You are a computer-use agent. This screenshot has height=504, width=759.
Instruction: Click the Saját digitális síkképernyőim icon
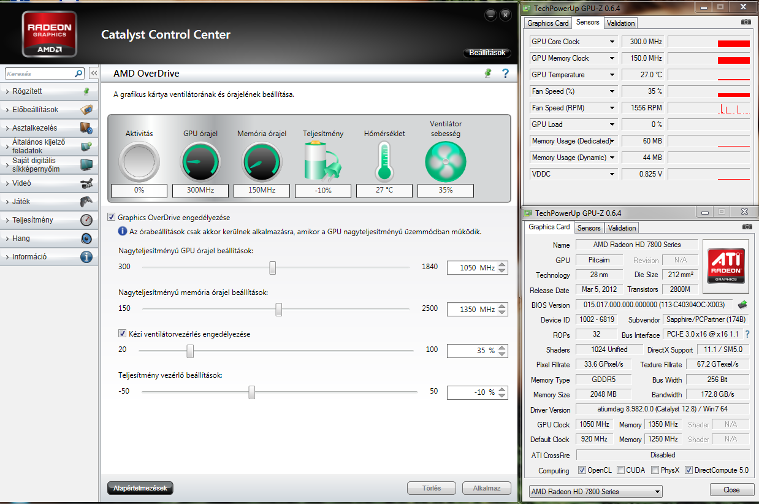(86, 165)
